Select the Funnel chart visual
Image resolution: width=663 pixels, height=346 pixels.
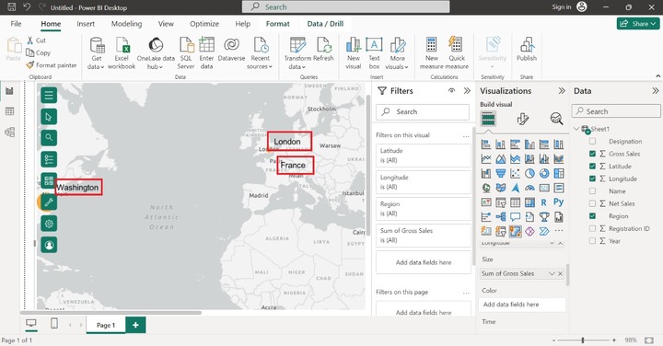[501, 173]
